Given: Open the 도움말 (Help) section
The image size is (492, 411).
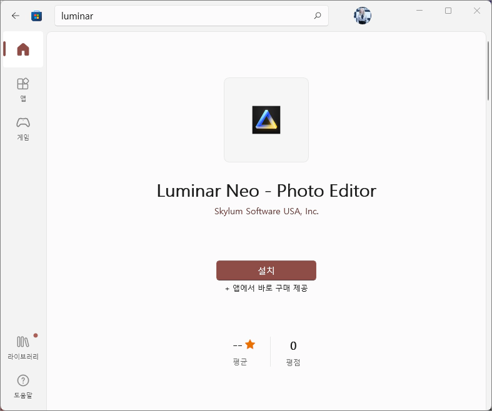Looking at the screenshot, I should click(x=23, y=387).
